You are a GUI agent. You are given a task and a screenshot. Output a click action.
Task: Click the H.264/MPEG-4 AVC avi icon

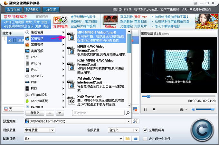pos(71,66)
